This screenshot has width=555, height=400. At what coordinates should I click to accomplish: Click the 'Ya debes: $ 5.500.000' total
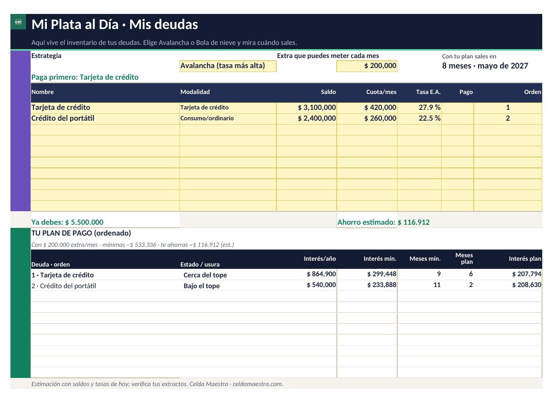[67, 222]
